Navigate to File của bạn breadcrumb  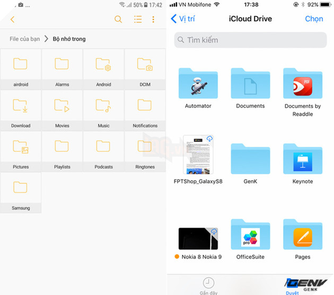(x=25, y=39)
